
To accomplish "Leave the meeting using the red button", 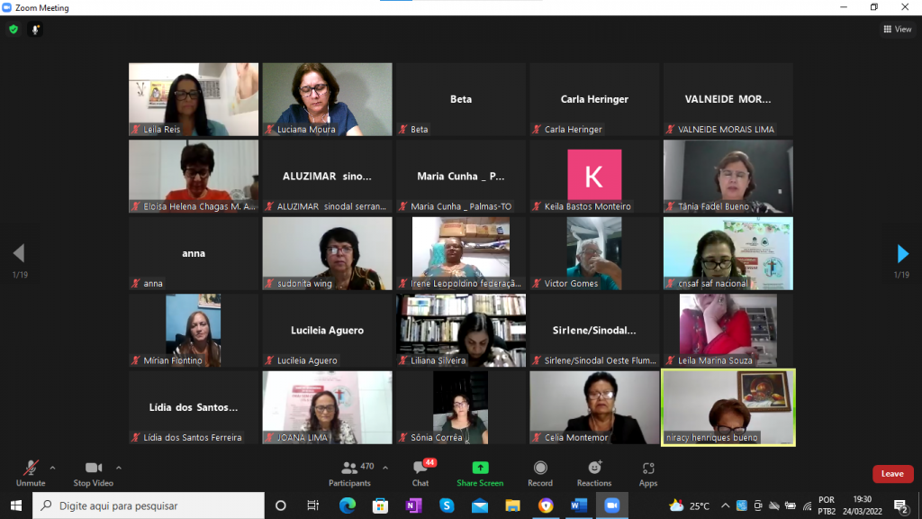I will tap(892, 474).
